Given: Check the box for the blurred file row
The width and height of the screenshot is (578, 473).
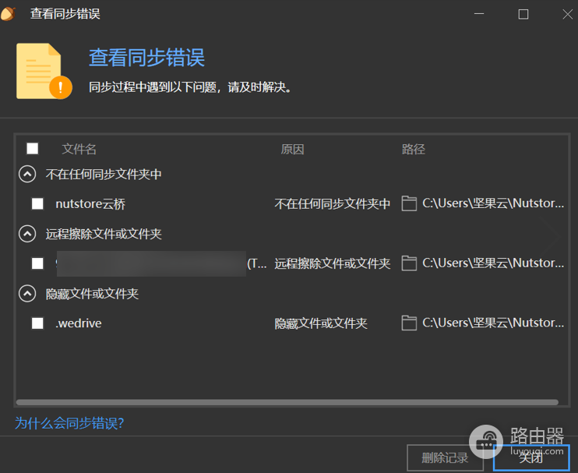Looking at the screenshot, I should pos(37,263).
